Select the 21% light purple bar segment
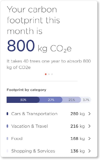The image size is (100, 160). coord(71,100)
